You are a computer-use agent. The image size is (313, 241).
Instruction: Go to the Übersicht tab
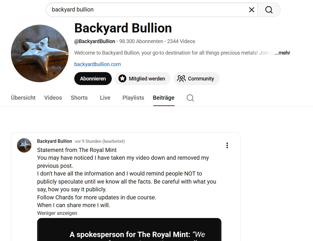point(23,98)
